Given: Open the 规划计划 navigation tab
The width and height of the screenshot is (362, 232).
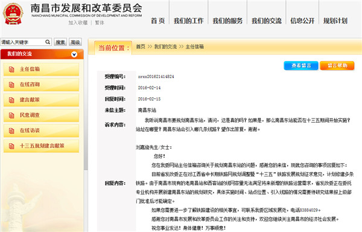Looking at the screenshot, I should coord(335,21).
